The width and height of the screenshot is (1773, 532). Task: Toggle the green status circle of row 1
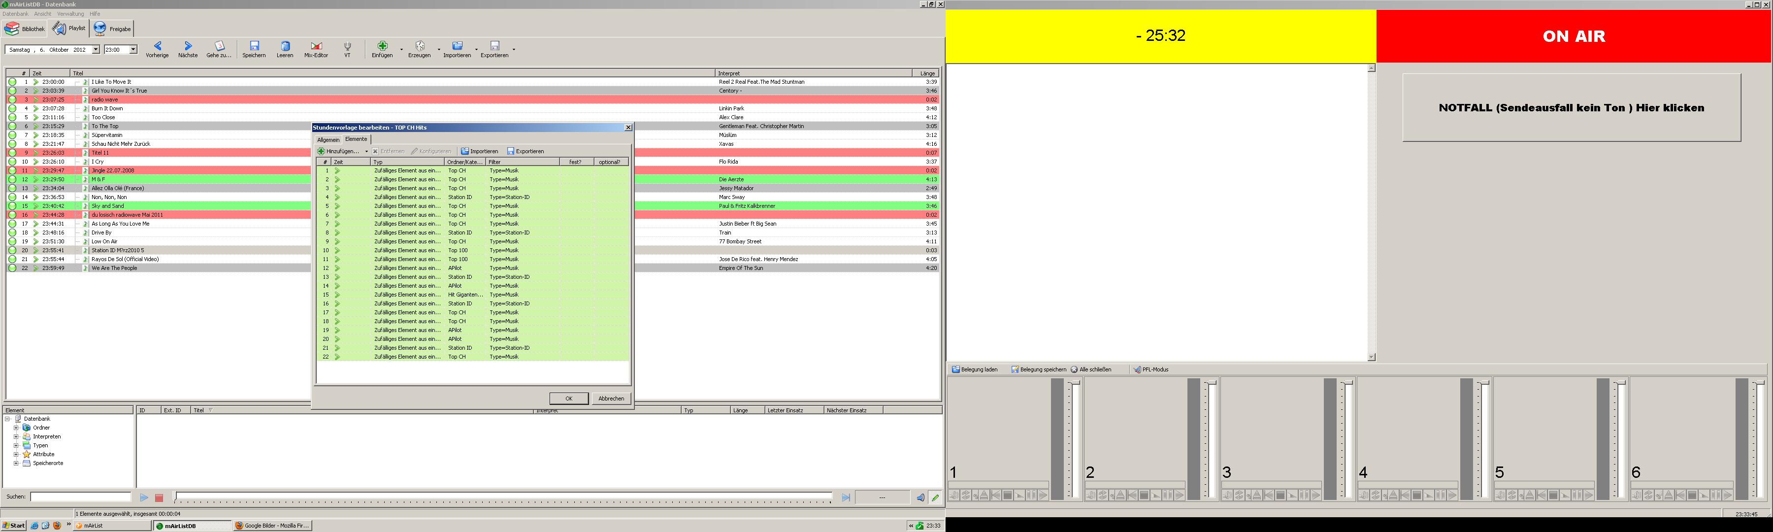point(12,82)
